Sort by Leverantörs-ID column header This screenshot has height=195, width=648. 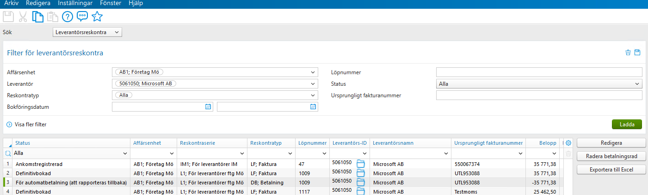pos(350,143)
